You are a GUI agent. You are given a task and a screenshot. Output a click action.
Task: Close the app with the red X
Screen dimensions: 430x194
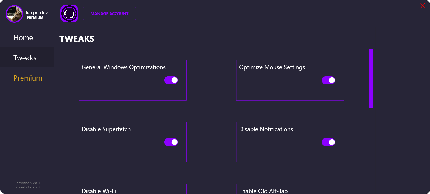[x=422, y=6]
